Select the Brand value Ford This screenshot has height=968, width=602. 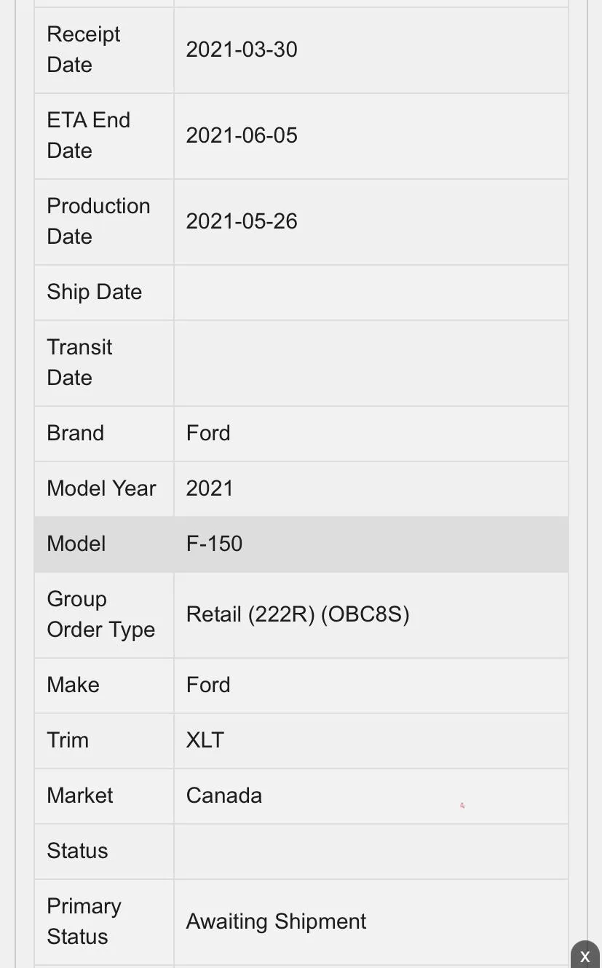coord(208,433)
